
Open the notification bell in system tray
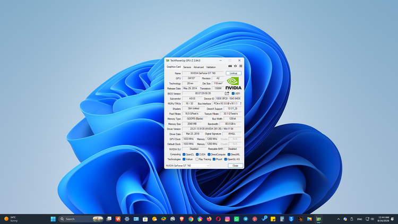(x=393, y=219)
